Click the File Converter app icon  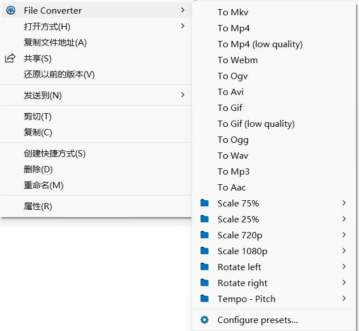(x=10, y=10)
